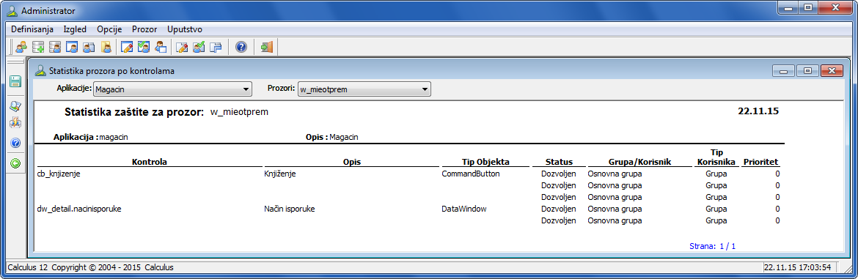Click the Način isporuke description cell

(x=289, y=209)
